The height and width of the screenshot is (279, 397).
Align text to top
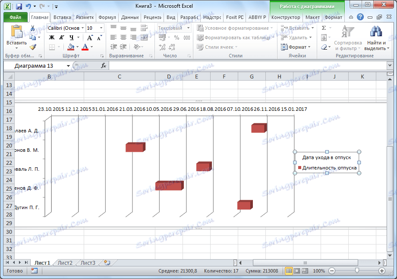(113, 27)
